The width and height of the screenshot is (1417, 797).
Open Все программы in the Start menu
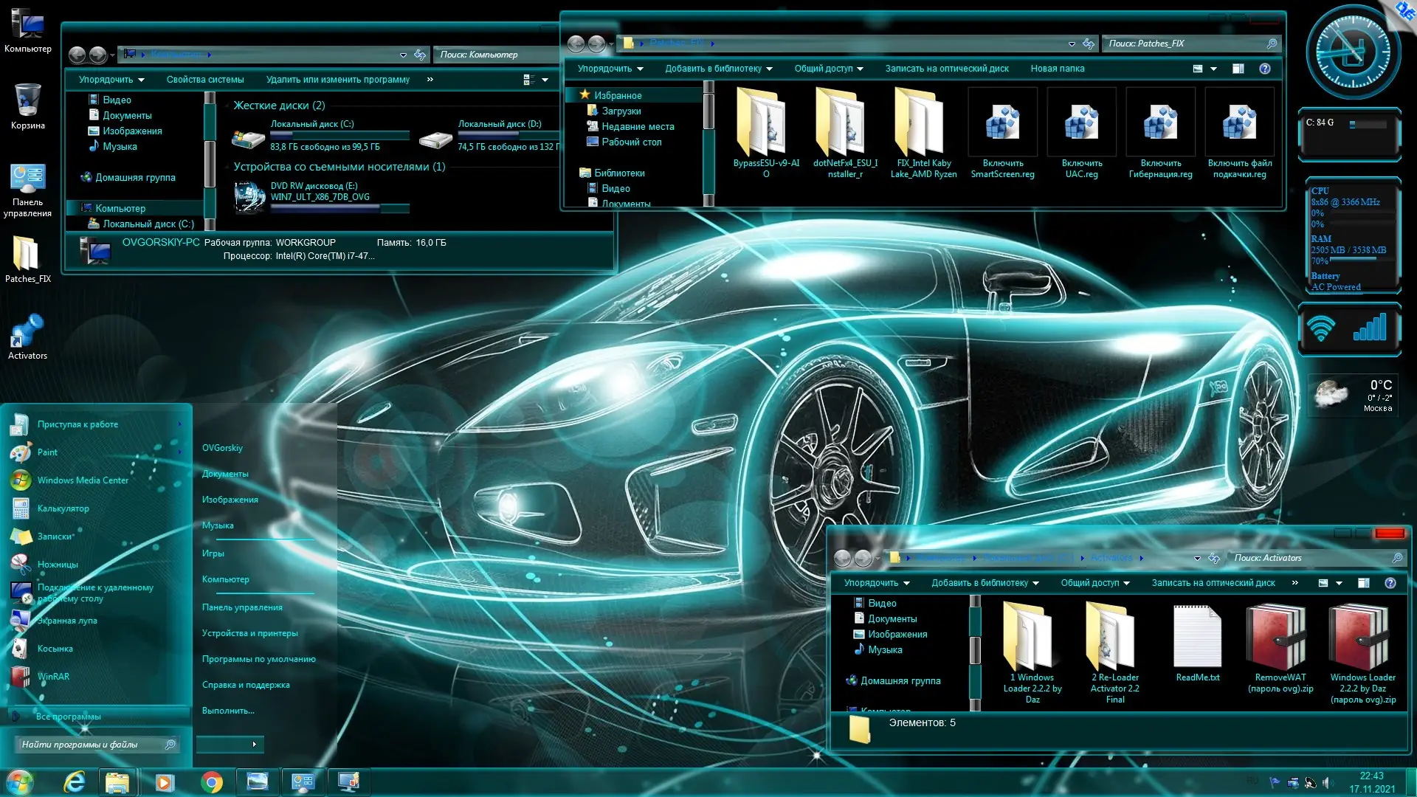point(68,717)
